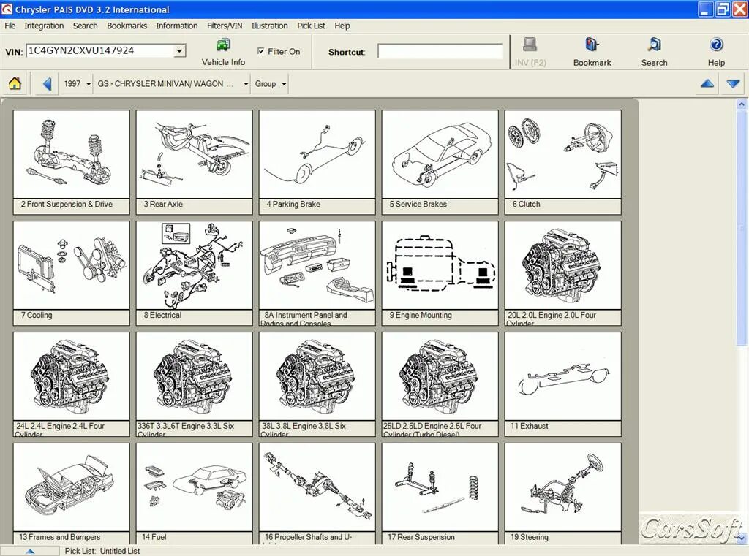Open the Pick List menu
Viewport: 749px width, 556px height.
[x=311, y=26]
